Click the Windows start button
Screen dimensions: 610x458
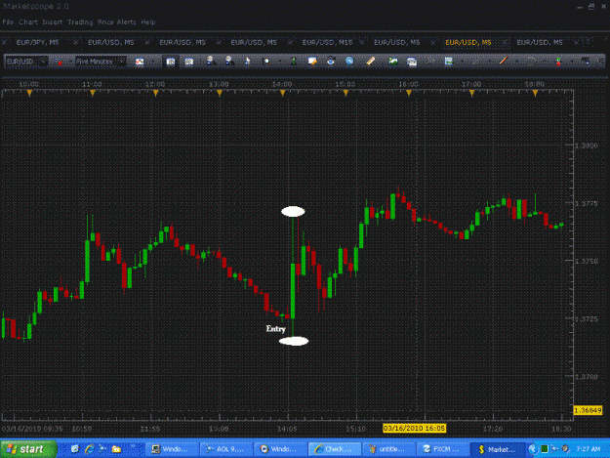(28, 449)
